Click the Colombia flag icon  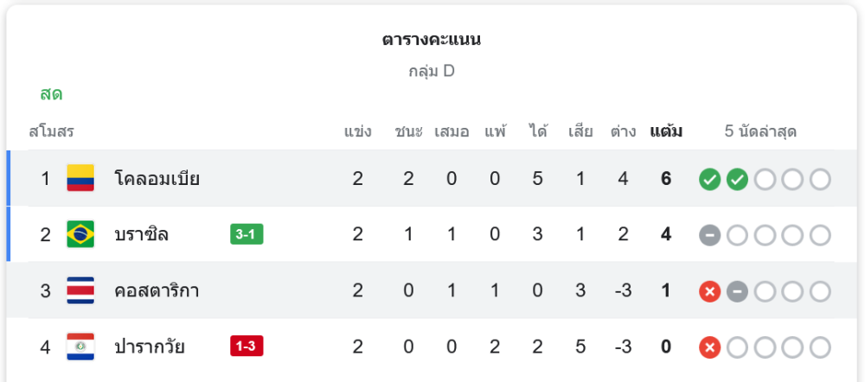(x=80, y=179)
